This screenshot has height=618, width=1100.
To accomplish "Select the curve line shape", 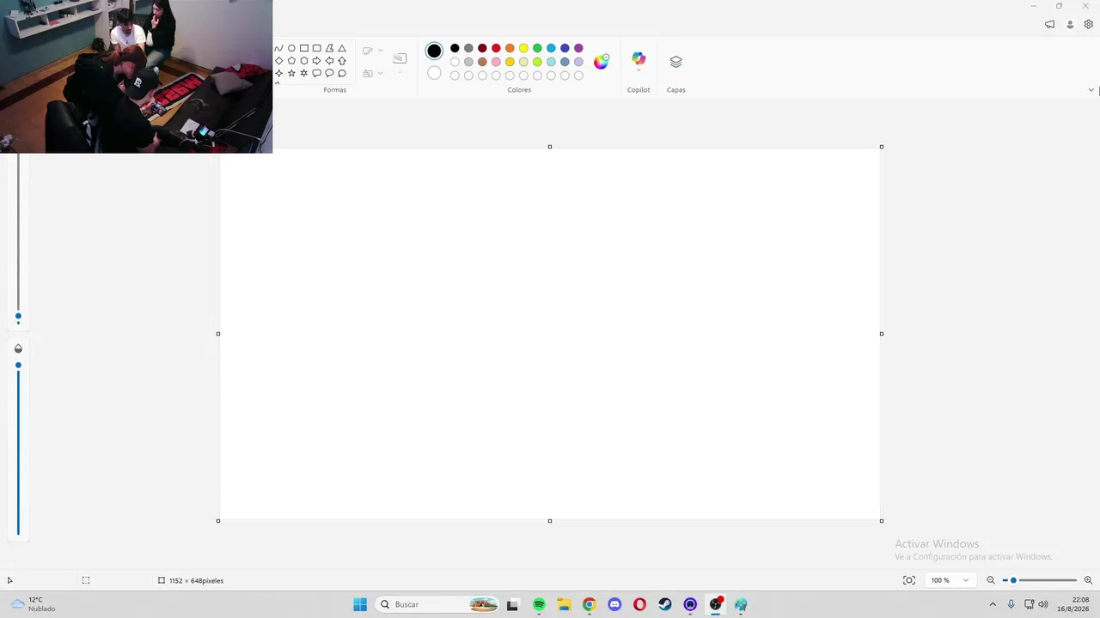I will pos(278,49).
